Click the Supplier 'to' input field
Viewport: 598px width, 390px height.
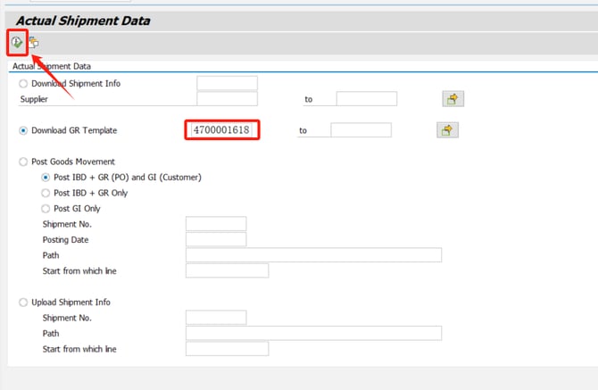366,99
